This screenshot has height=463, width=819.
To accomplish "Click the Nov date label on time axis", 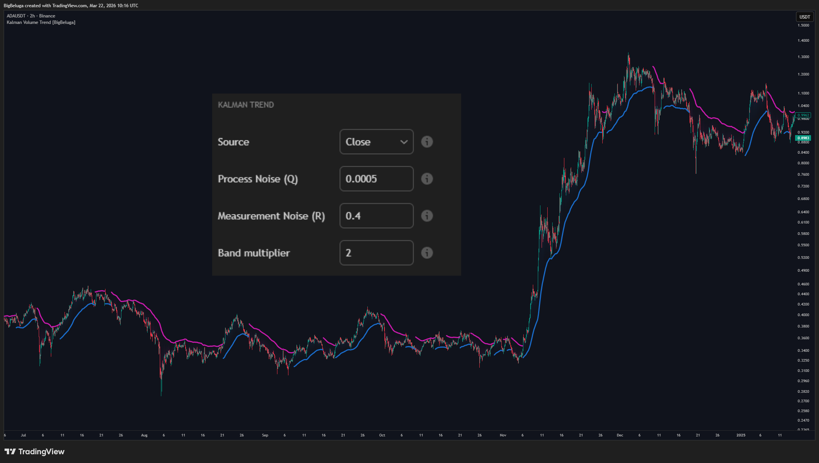I will pos(503,435).
